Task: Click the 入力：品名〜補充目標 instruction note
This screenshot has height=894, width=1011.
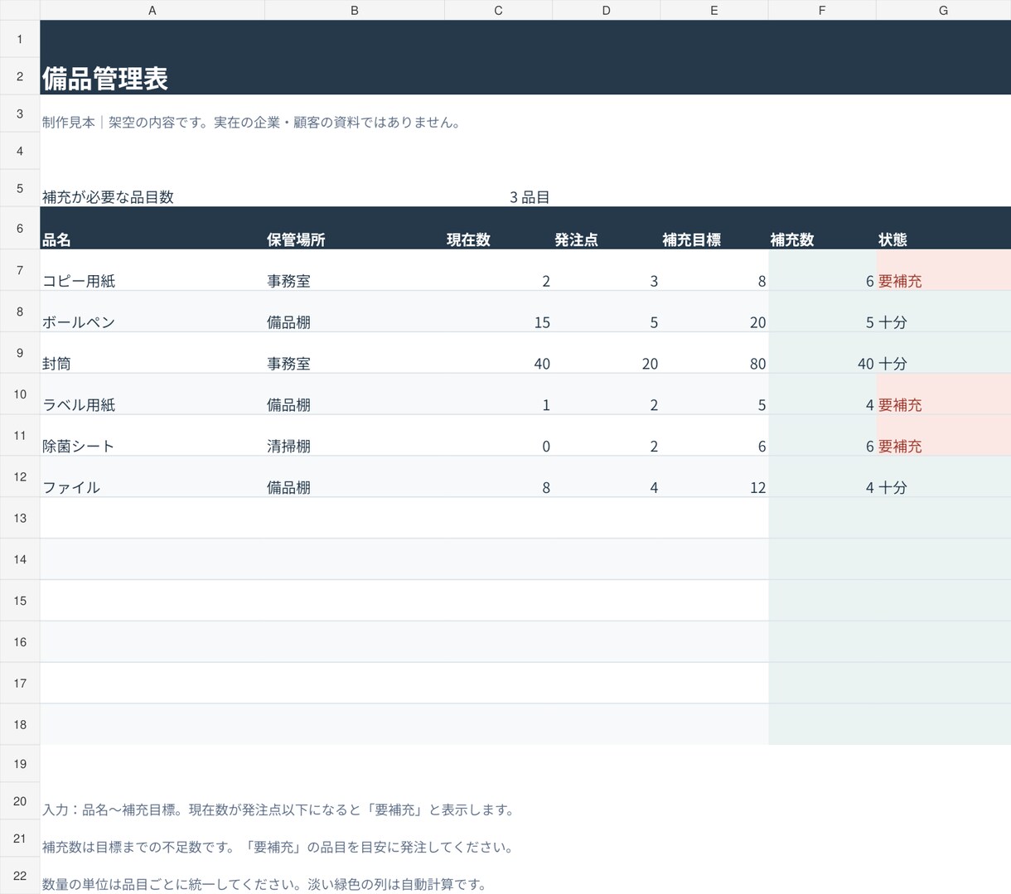Action: coord(278,809)
